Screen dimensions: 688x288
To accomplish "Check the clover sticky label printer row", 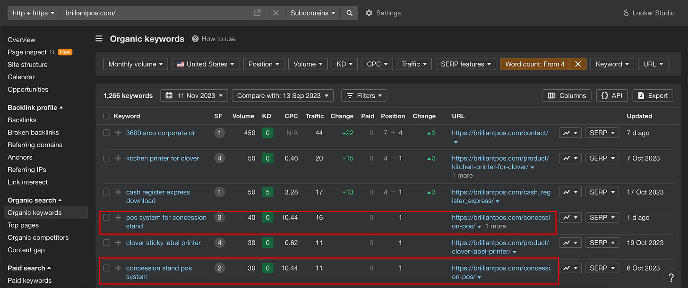I will [x=107, y=243].
